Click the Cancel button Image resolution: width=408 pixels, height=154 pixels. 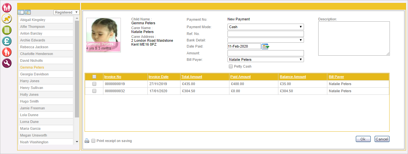click(x=382, y=139)
